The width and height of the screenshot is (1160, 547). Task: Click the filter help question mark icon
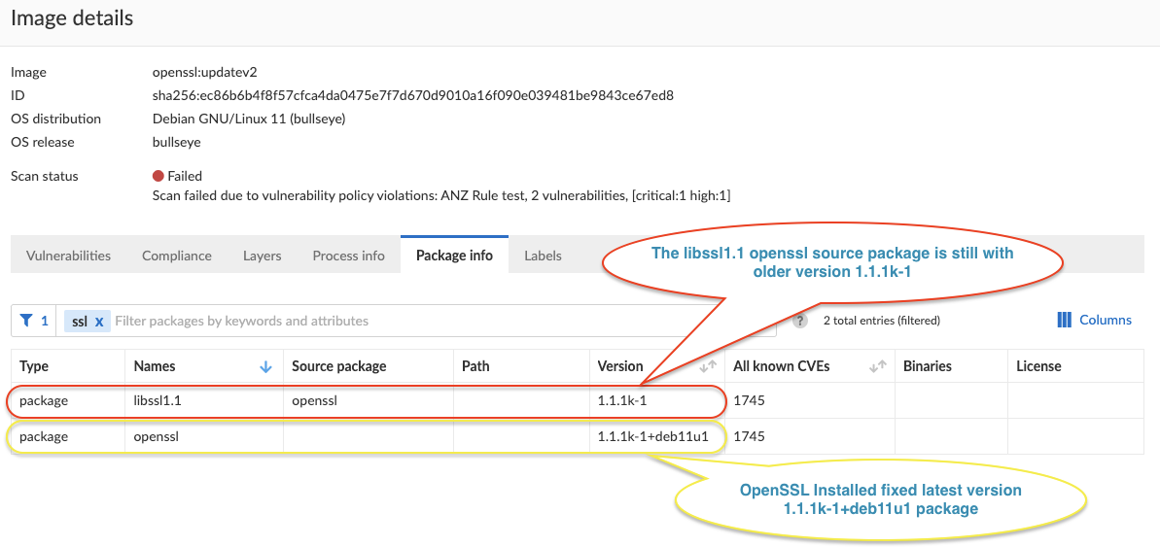point(800,321)
